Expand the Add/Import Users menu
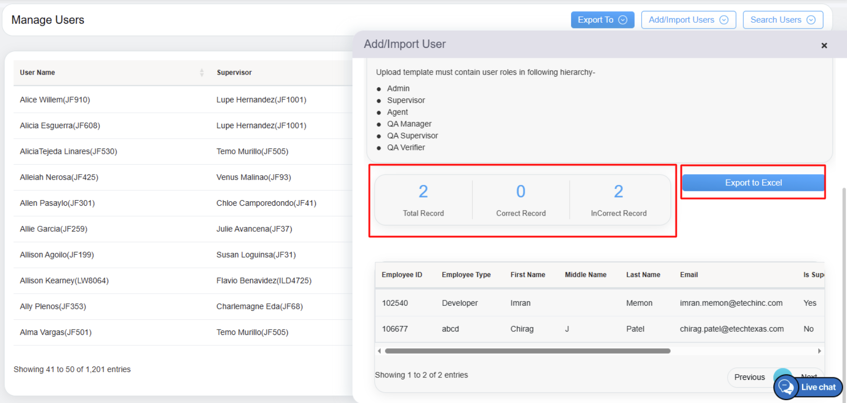 pos(688,20)
